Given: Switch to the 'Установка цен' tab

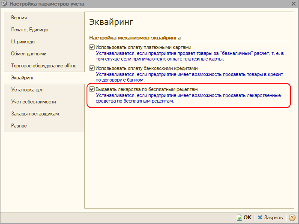Looking at the screenshot, I should coord(27,90).
